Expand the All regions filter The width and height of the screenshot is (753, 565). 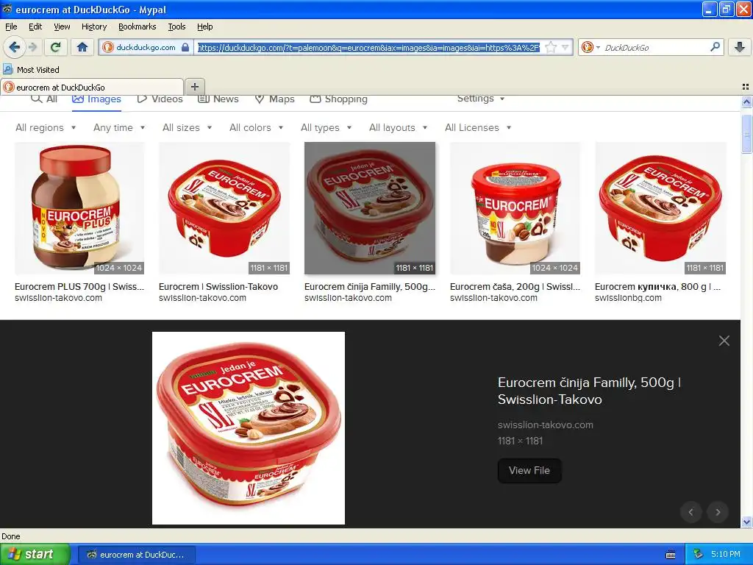(x=46, y=128)
